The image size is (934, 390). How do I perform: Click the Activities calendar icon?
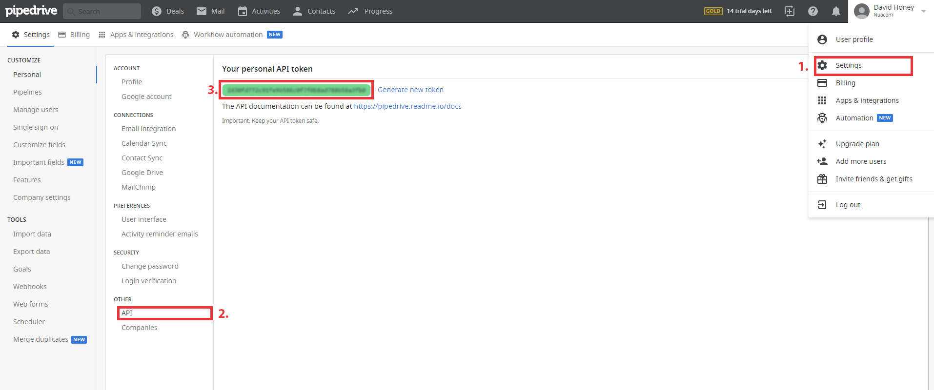click(x=243, y=11)
